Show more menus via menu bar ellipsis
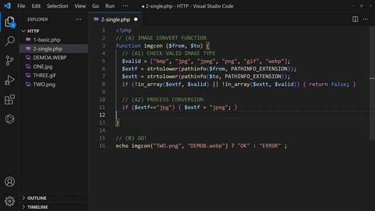The width and height of the screenshot is (375, 211). [125, 6]
